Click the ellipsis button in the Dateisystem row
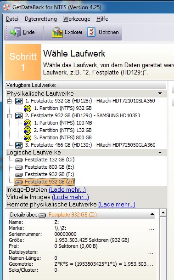 151,253
